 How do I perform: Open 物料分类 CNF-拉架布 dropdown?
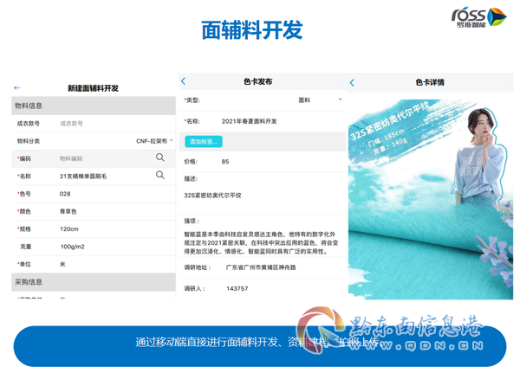point(154,141)
